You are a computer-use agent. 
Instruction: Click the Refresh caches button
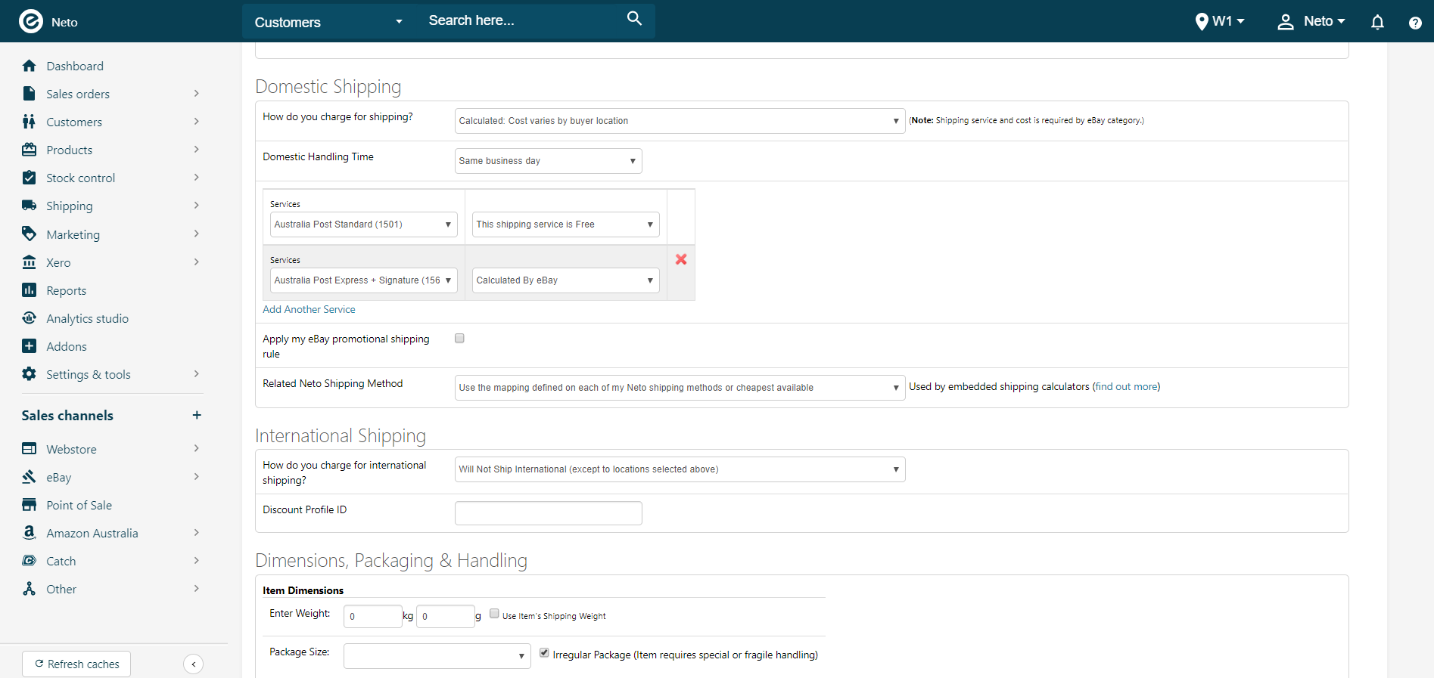coord(76,664)
